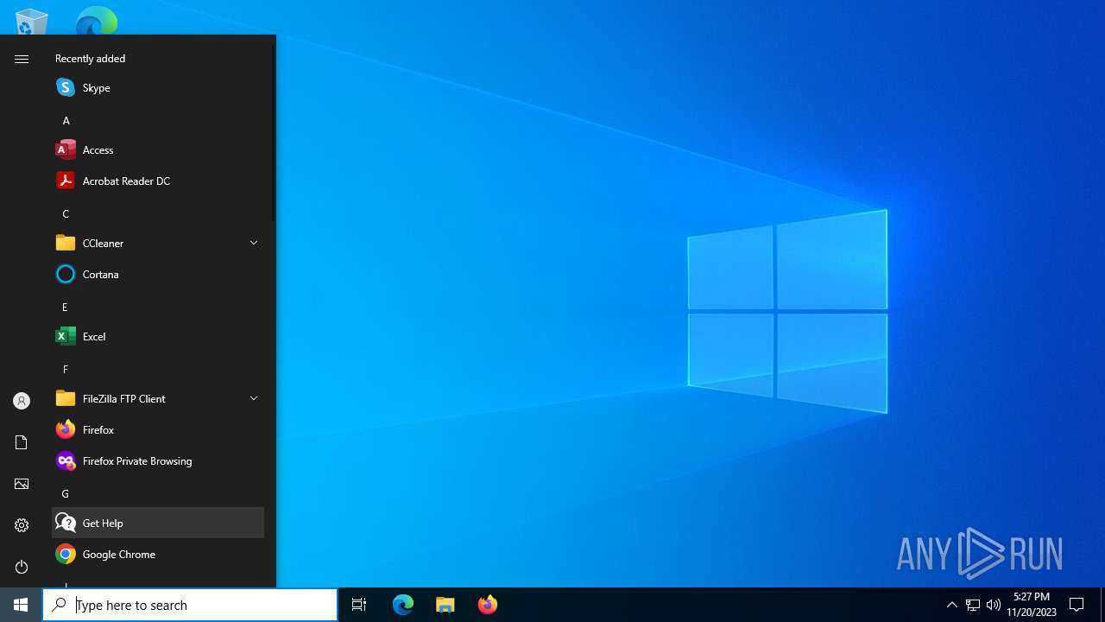Viewport: 1105px width, 622px height.
Task: Click the Start menu app list scrollbar
Action: [x=274, y=134]
